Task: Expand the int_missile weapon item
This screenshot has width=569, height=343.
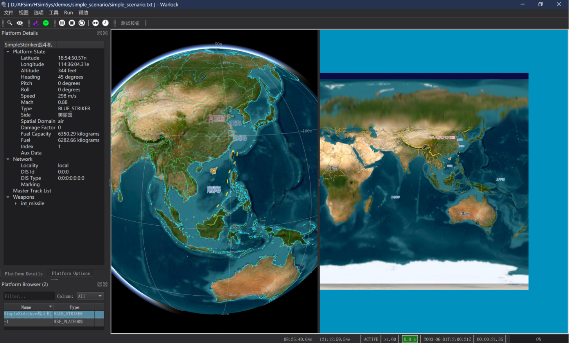Action: pos(16,203)
